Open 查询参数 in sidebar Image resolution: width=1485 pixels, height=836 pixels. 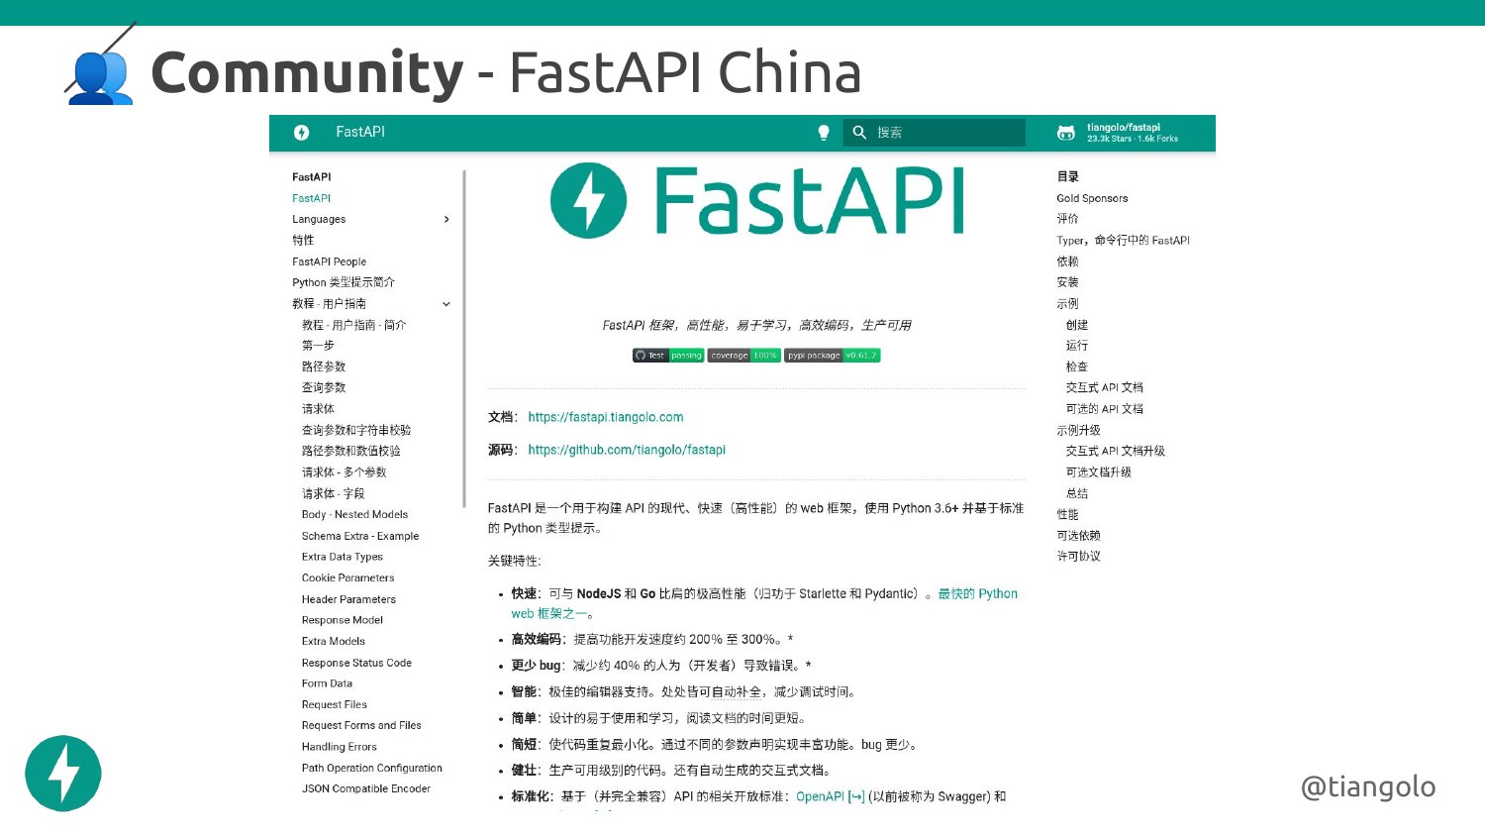pyautogui.click(x=324, y=387)
